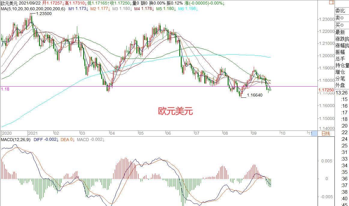Click the 2020 year marker on the time axis
349x206 pixels.
7,133
